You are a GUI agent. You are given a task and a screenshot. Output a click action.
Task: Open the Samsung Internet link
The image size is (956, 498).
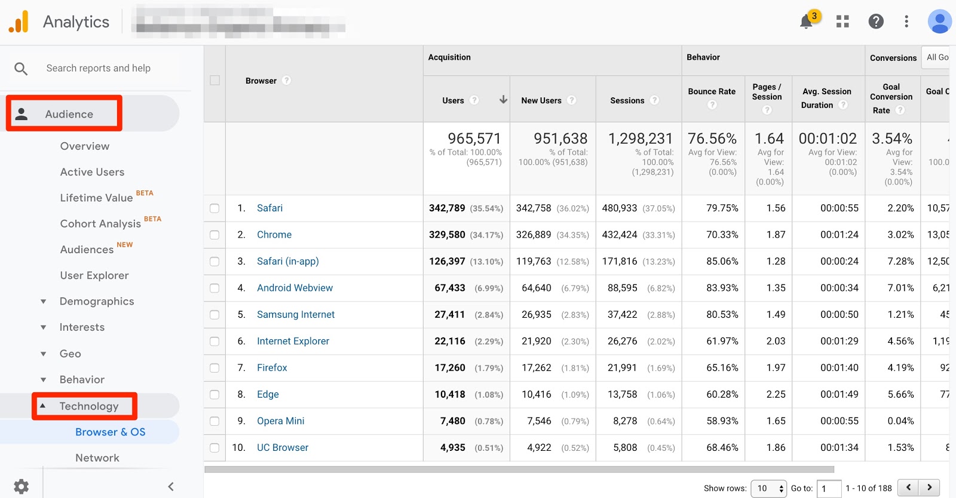[x=296, y=315]
